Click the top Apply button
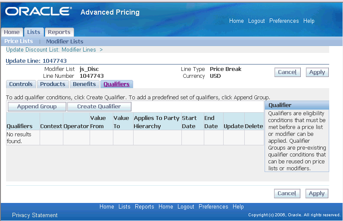Image resolution: width=343 pixels, height=221 pixels. tap(317, 72)
